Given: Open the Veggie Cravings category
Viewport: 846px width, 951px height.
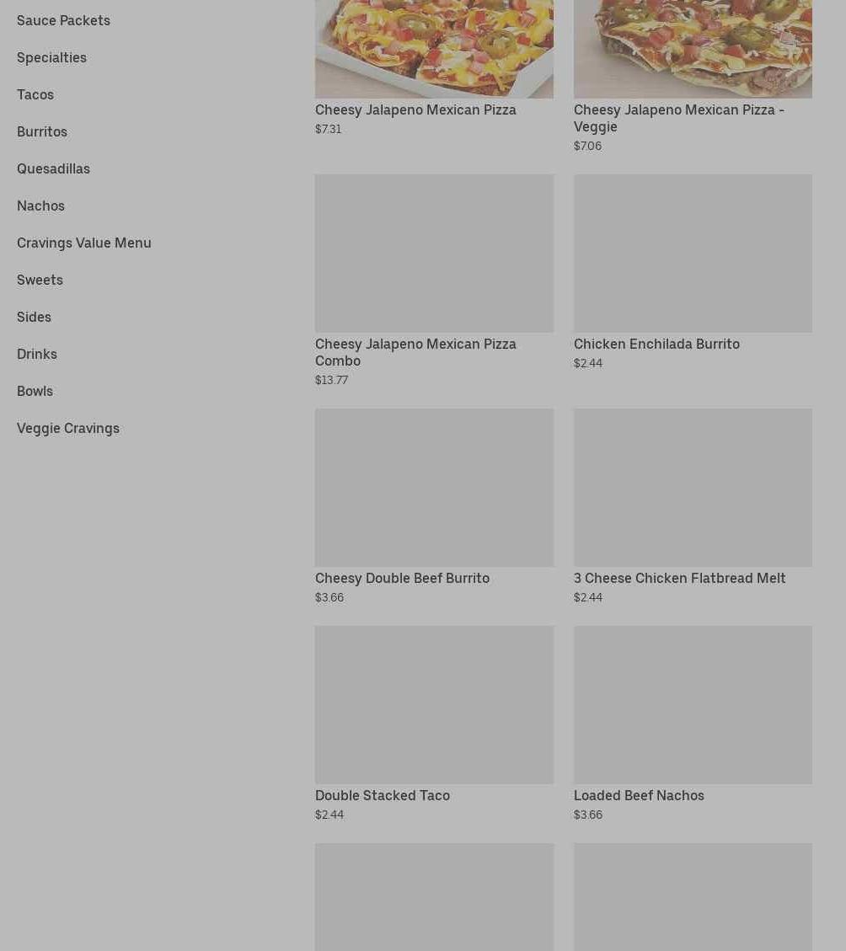Looking at the screenshot, I should (x=68, y=428).
